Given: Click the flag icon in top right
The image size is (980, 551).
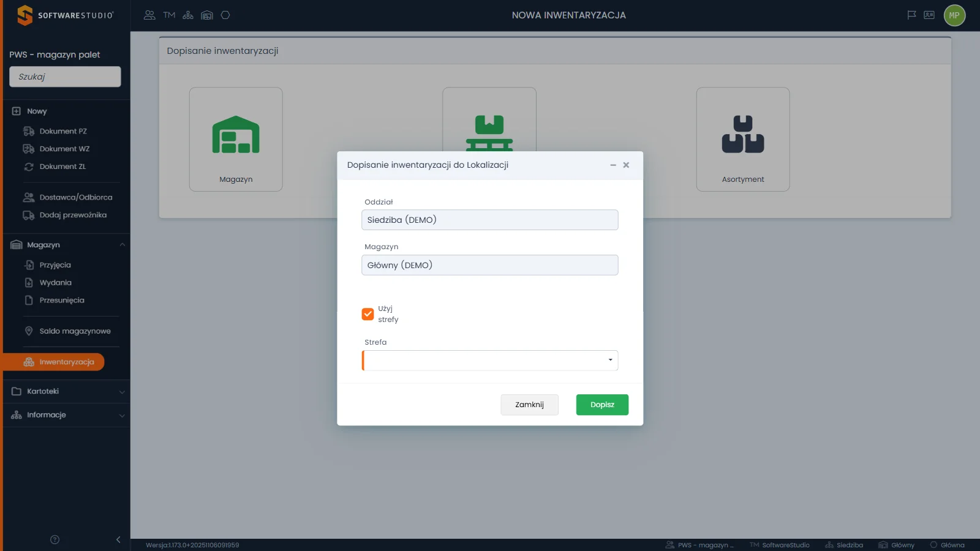Looking at the screenshot, I should coord(911,15).
